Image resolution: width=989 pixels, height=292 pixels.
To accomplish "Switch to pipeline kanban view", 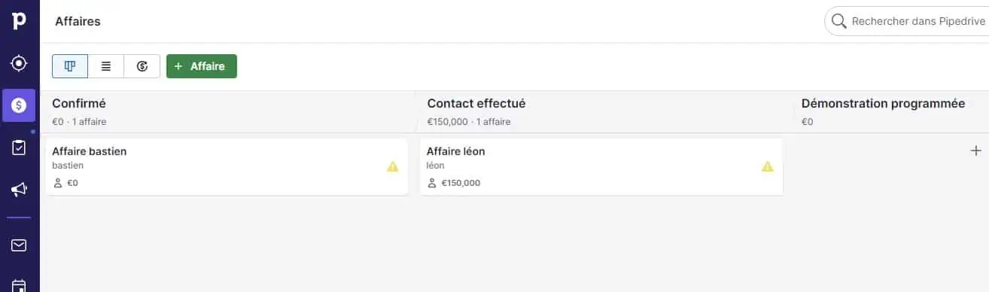I will (70, 66).
